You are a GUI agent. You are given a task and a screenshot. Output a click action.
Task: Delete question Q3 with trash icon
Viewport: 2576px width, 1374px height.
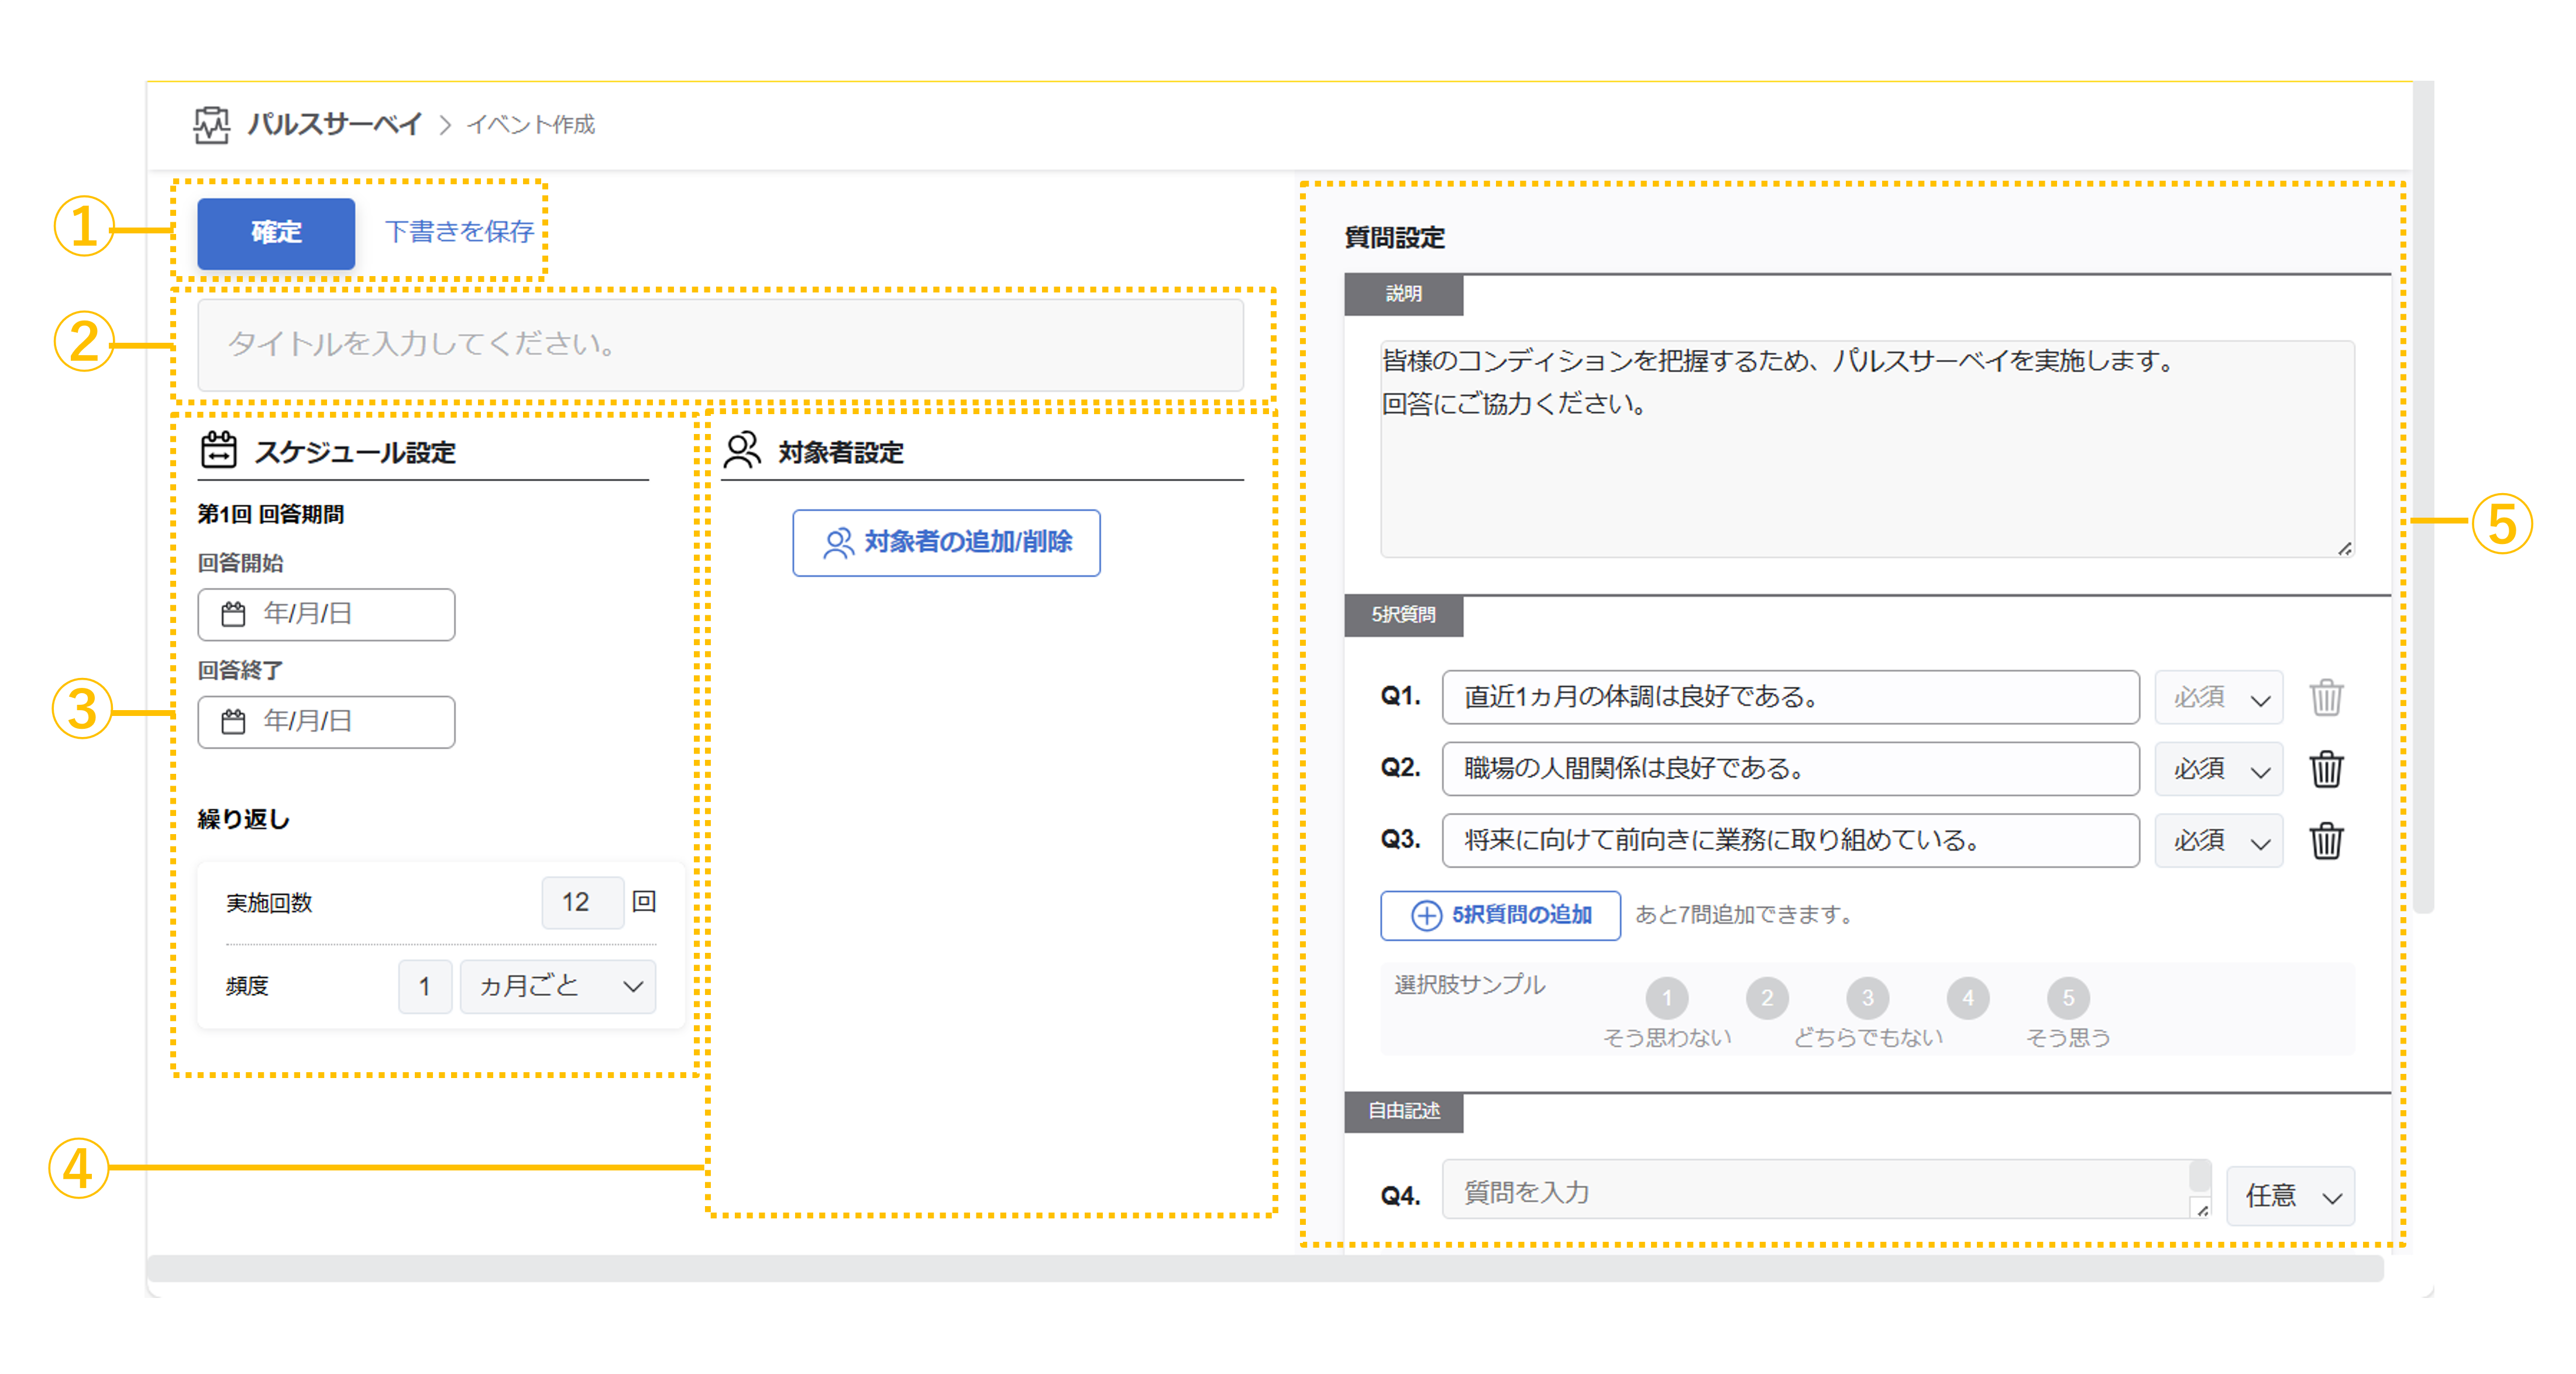tap(2326, 841)
